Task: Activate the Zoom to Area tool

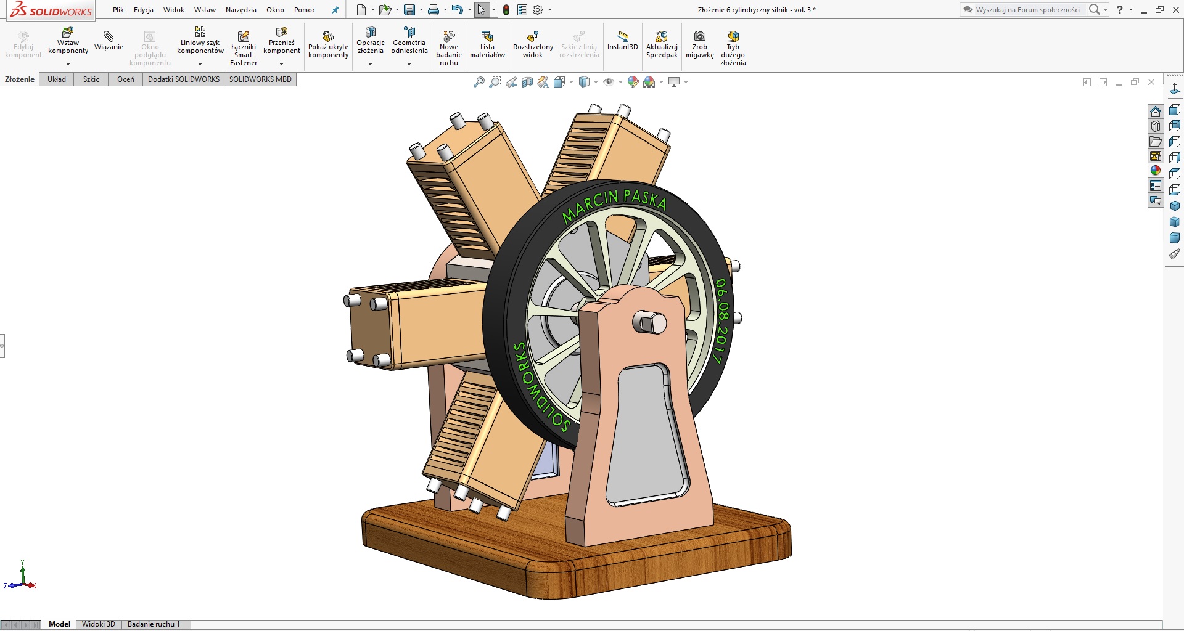Action: [x=495, y=81]
